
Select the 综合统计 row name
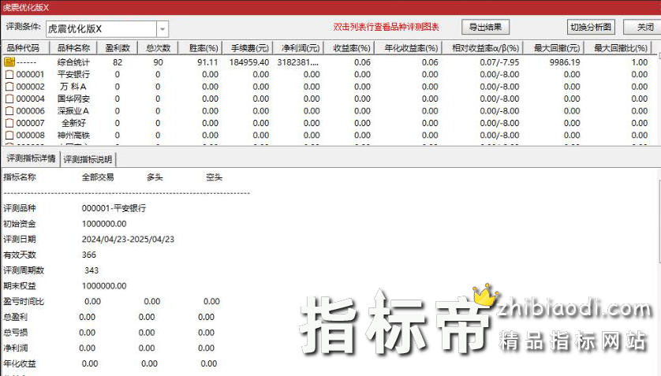pyautogui.click(x=73, y=62)
